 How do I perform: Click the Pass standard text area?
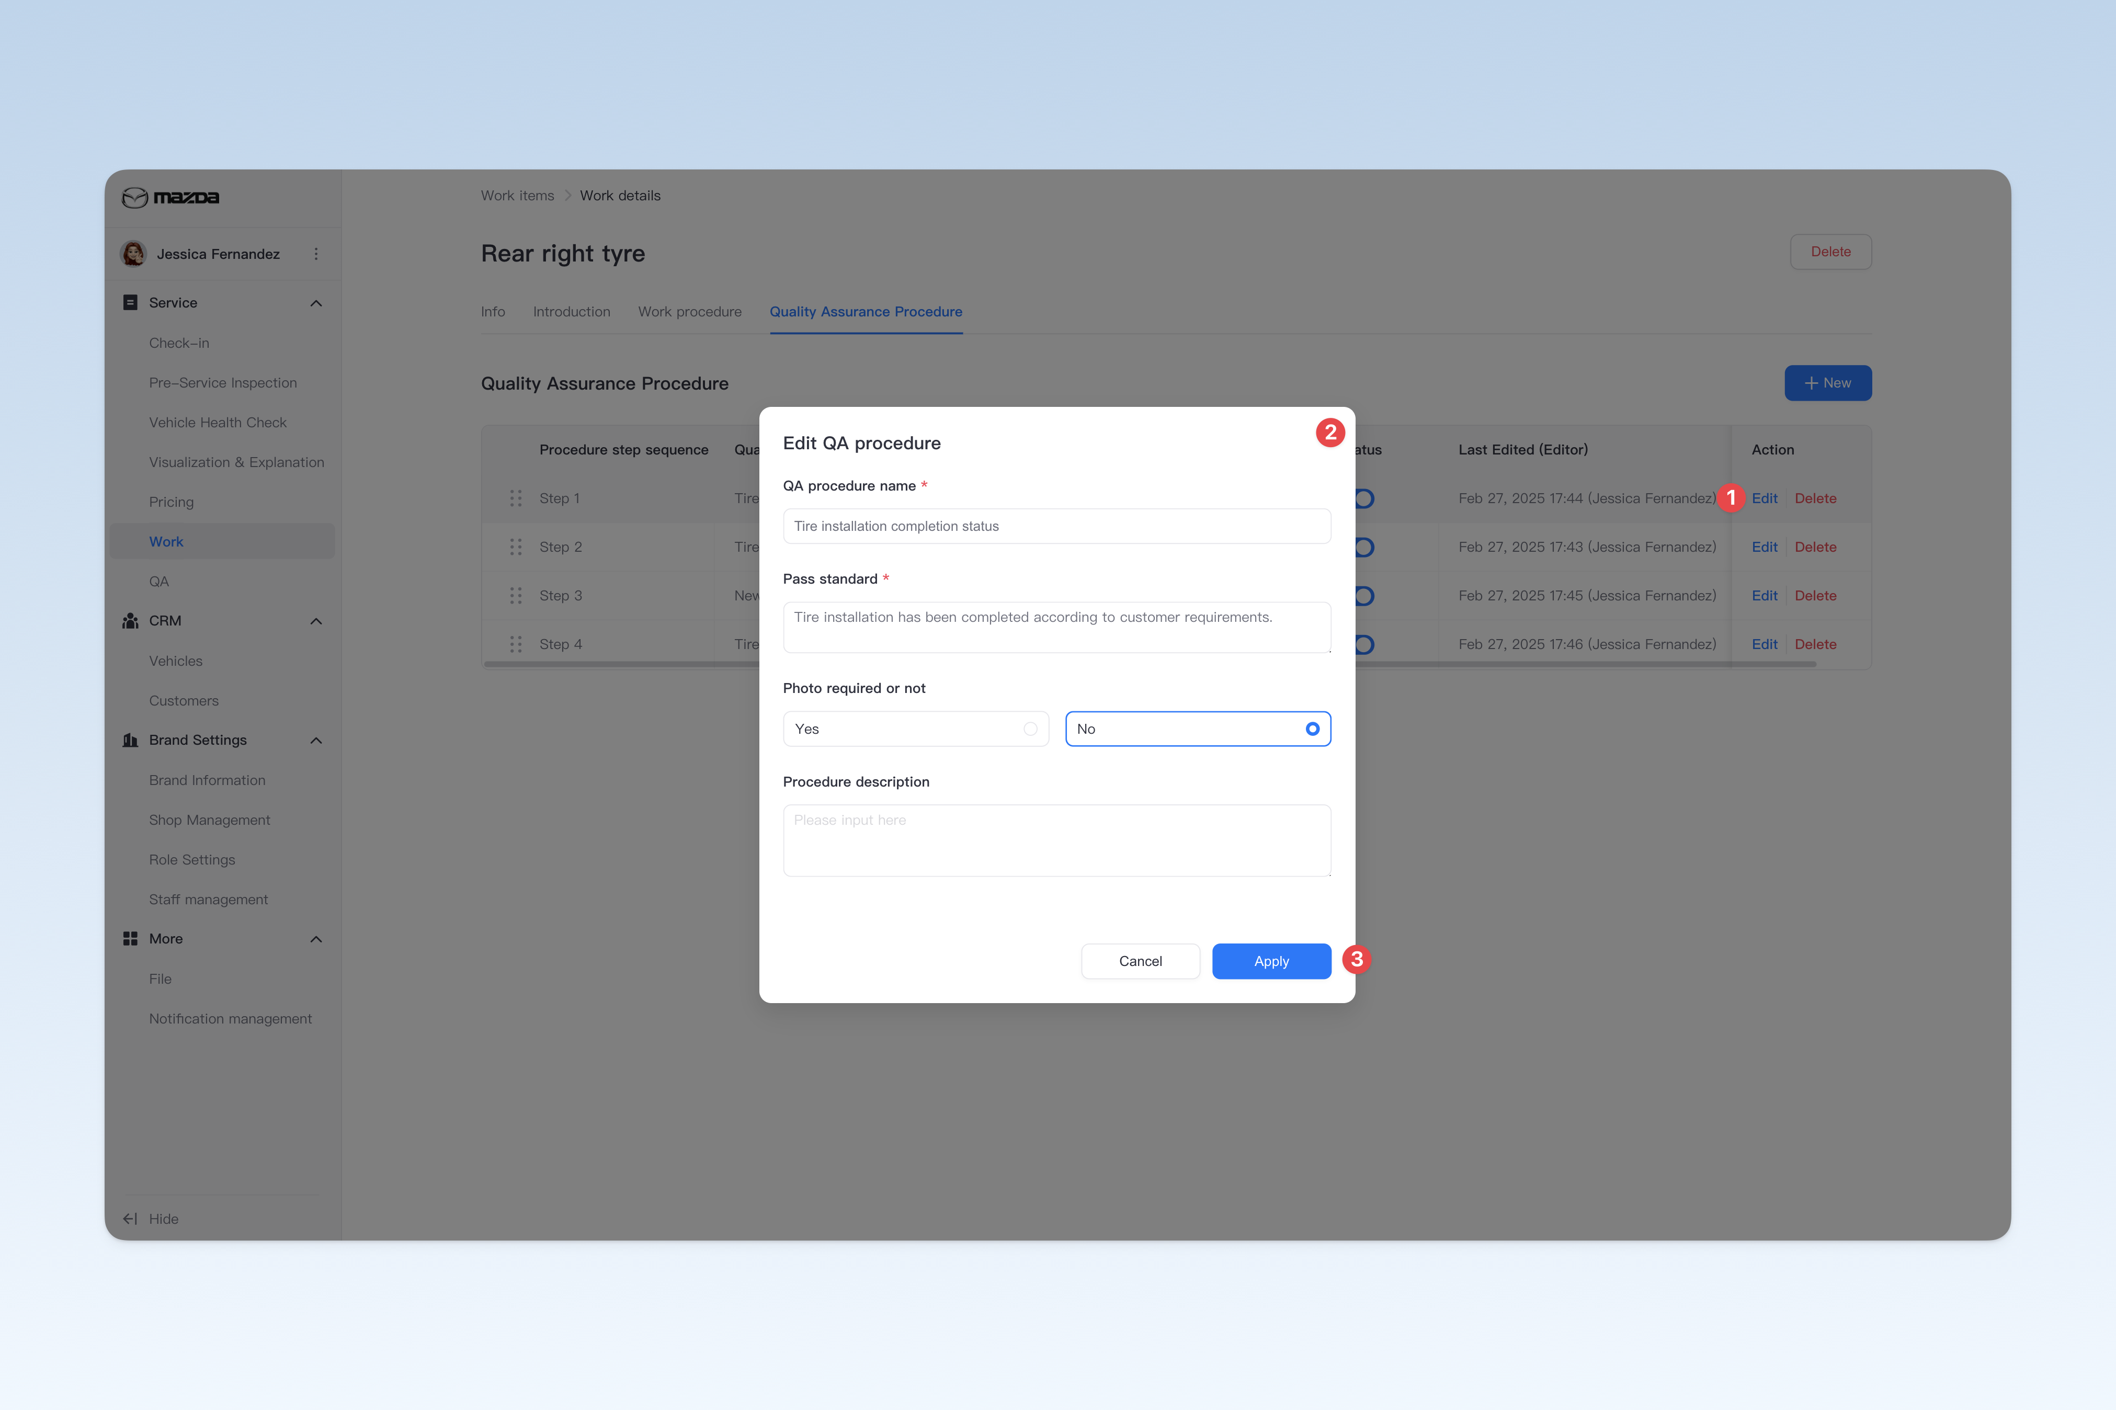[x=1056, y=627]
